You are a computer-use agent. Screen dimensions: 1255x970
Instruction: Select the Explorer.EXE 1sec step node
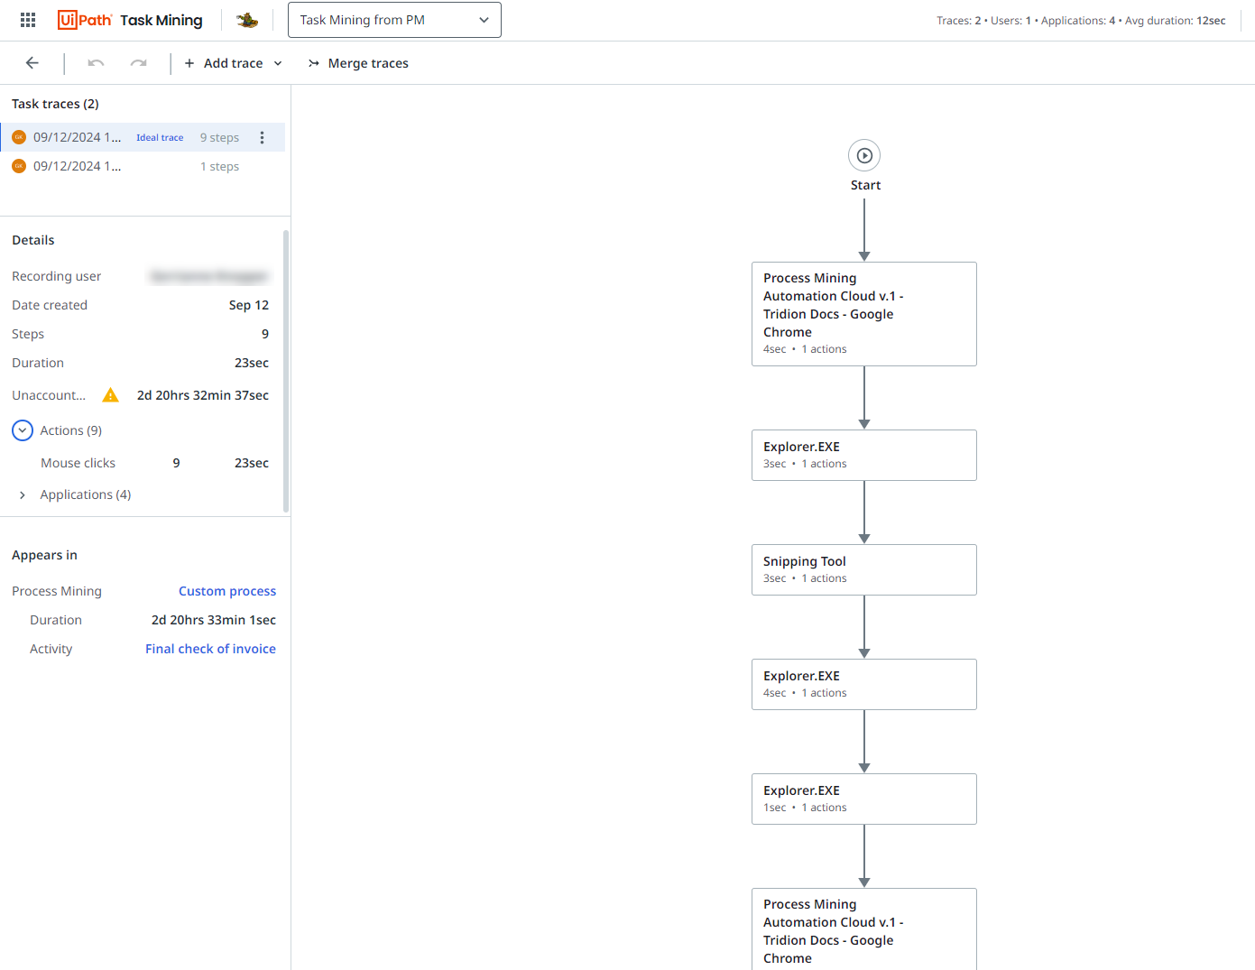click(x=864, y=799)
